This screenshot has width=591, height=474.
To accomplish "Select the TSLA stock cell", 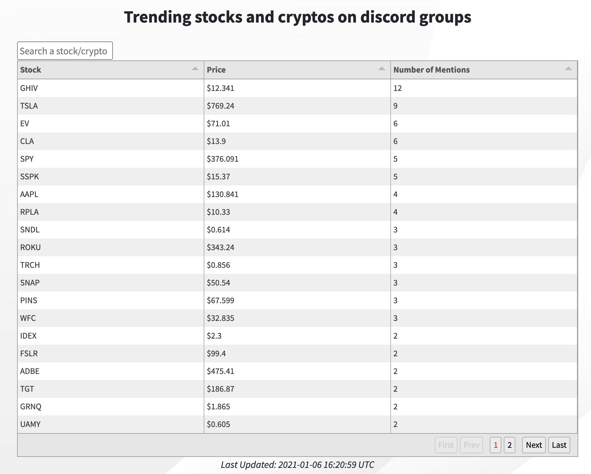I will point(111,106).
